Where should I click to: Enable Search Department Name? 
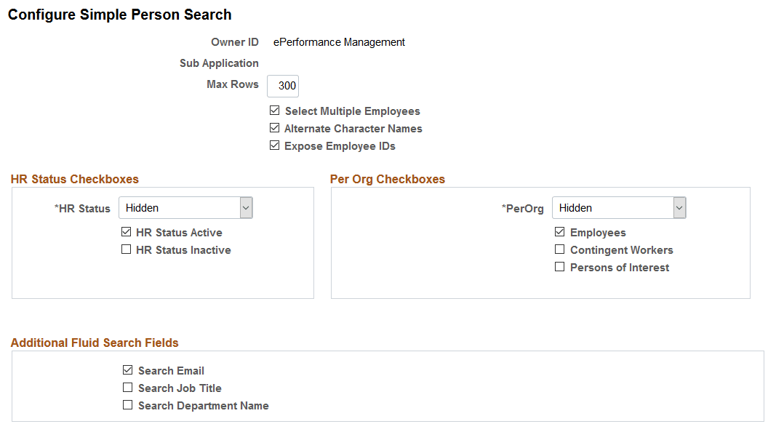tap(128, 404)
